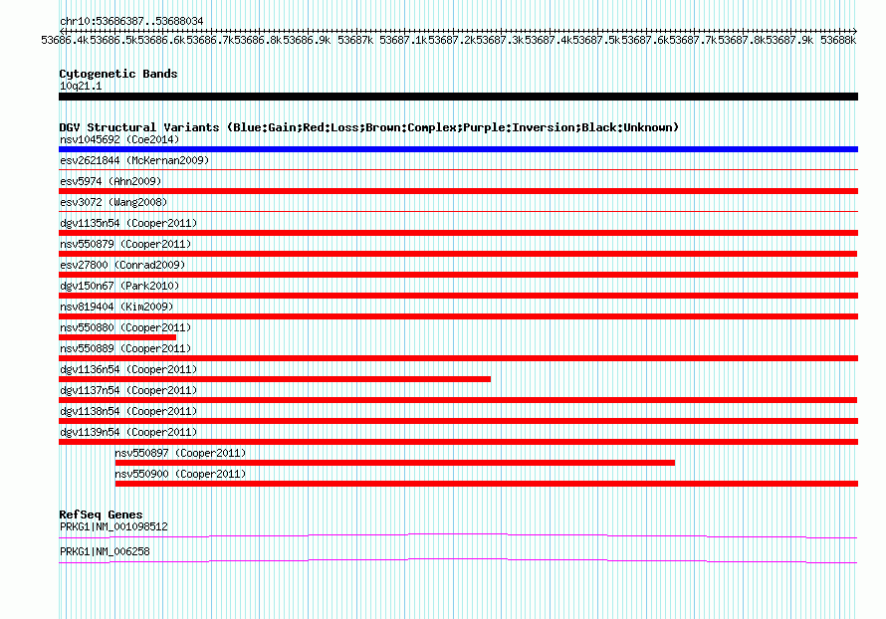Open nsv550897 (Cooper2011) variant label
This screenshot has height=619, width=886.
point(180,453)
